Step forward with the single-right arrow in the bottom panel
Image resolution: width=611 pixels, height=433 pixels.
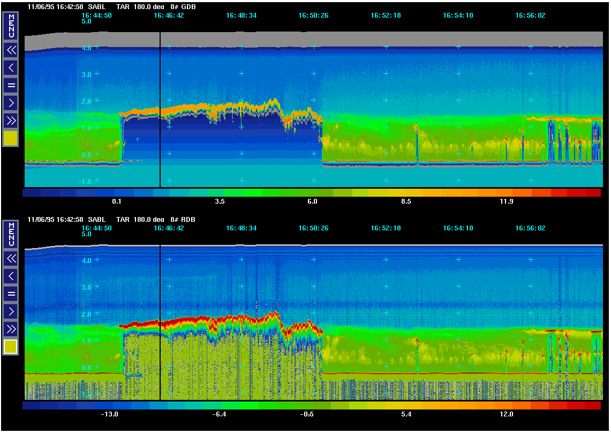[11, 311]
